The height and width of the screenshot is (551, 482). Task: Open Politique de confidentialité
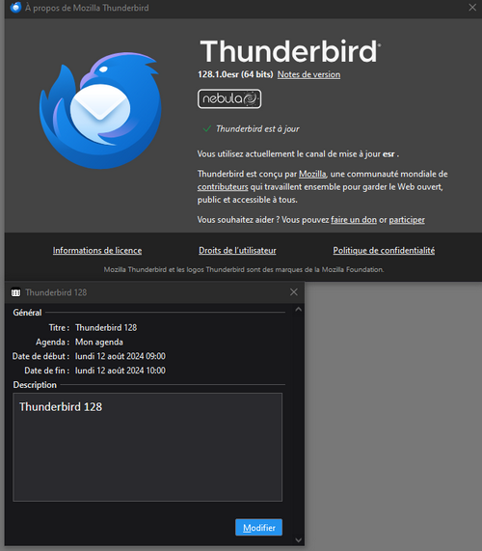[384, 251]
